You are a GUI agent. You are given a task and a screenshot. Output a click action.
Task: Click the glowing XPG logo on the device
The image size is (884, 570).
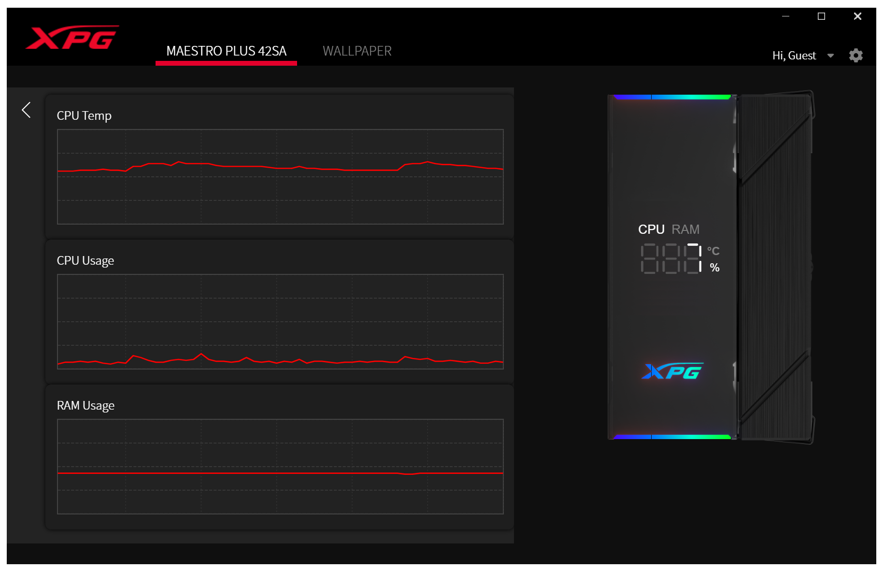click(x=672, y=371)
